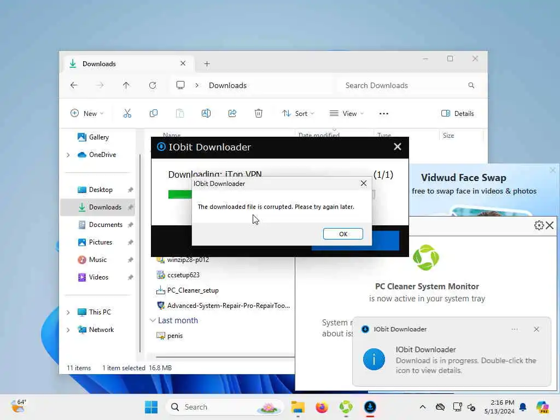Open the Sort dropdown menu
The image size is (560, 420).
coord(298,114)
